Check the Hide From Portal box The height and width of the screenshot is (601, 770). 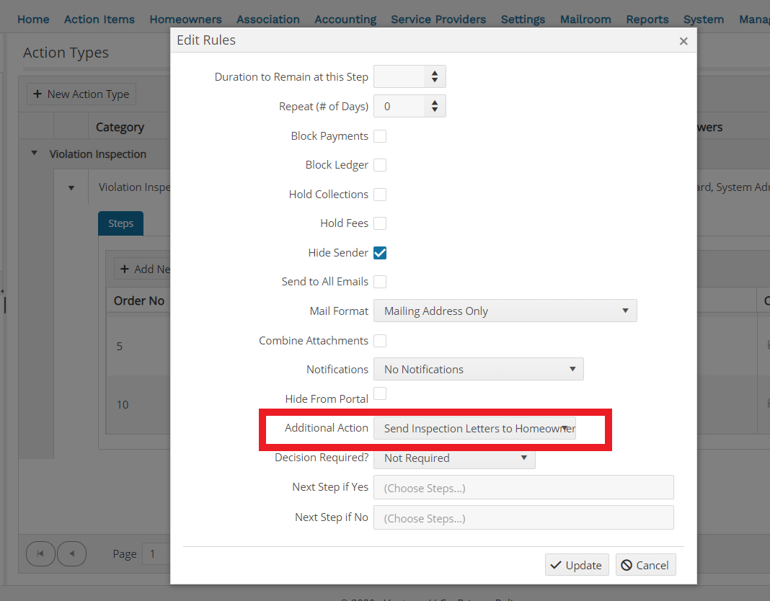(x=380, y=393)
